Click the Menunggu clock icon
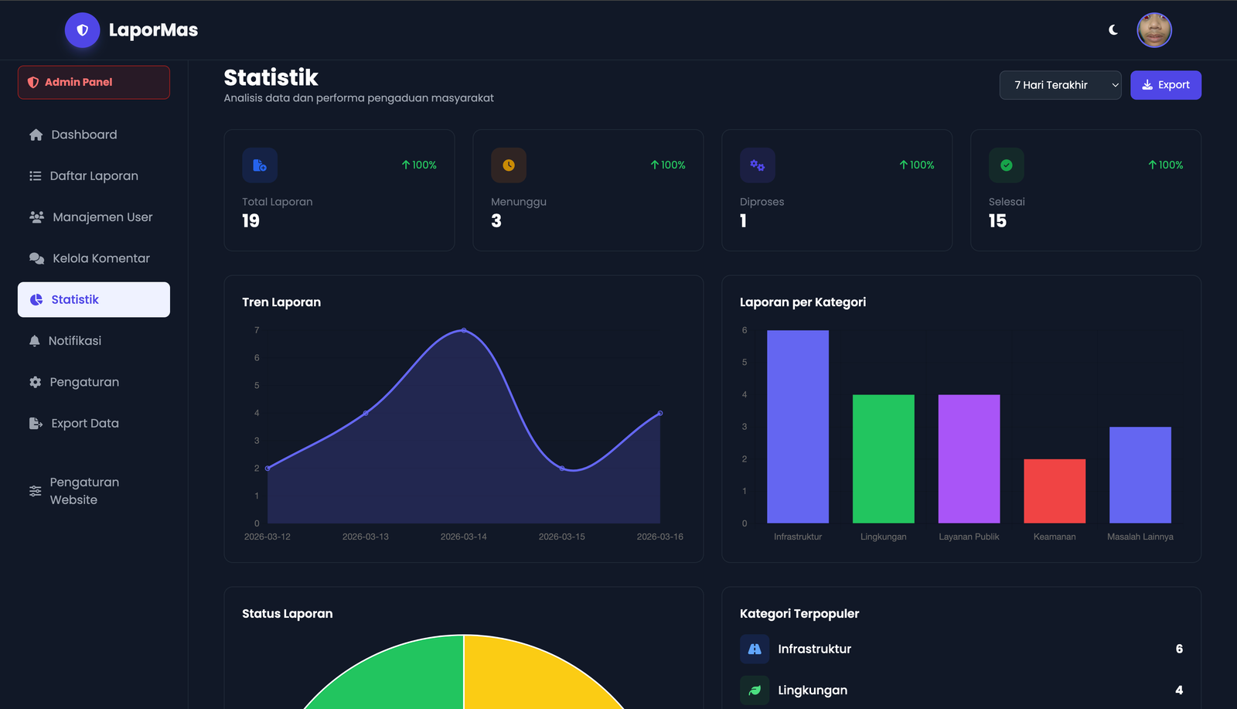 [x=509, y=165]
